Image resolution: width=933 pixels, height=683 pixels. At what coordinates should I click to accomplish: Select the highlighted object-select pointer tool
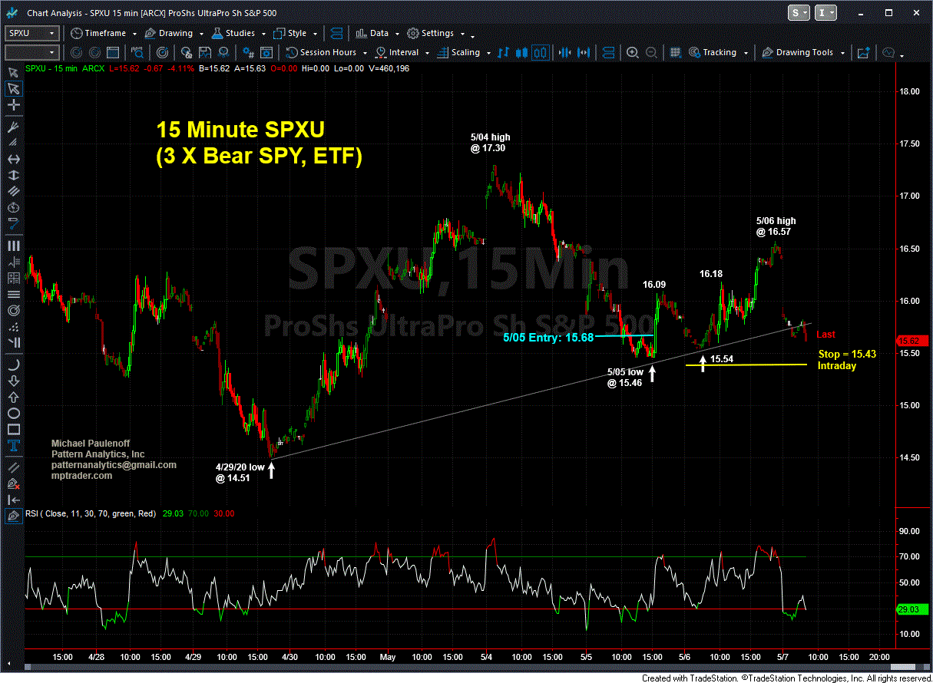12,88
